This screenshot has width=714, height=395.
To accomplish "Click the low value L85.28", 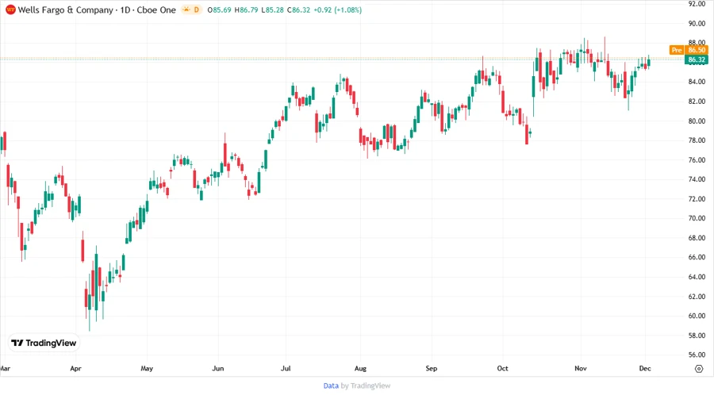I will point(272,10).
